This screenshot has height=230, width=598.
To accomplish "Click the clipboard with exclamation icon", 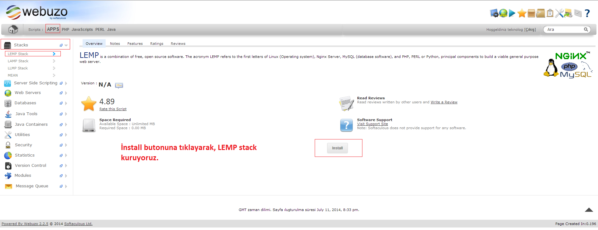I will (x=550, y=13).
